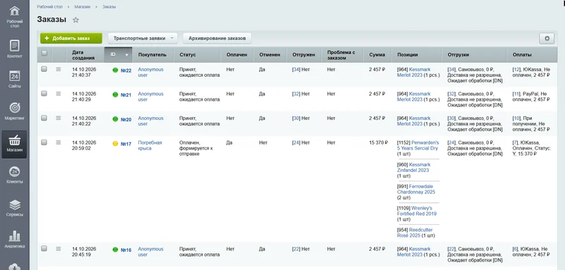Click the 15 370 ₽ sum cell
This screenshot has width=565, height=270.
[x=378, y=142]
